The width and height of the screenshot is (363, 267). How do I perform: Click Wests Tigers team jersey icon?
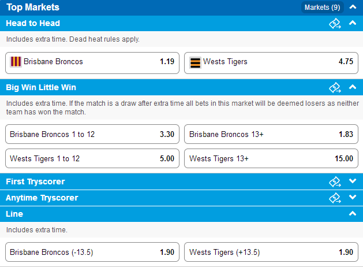pos(195,62)
